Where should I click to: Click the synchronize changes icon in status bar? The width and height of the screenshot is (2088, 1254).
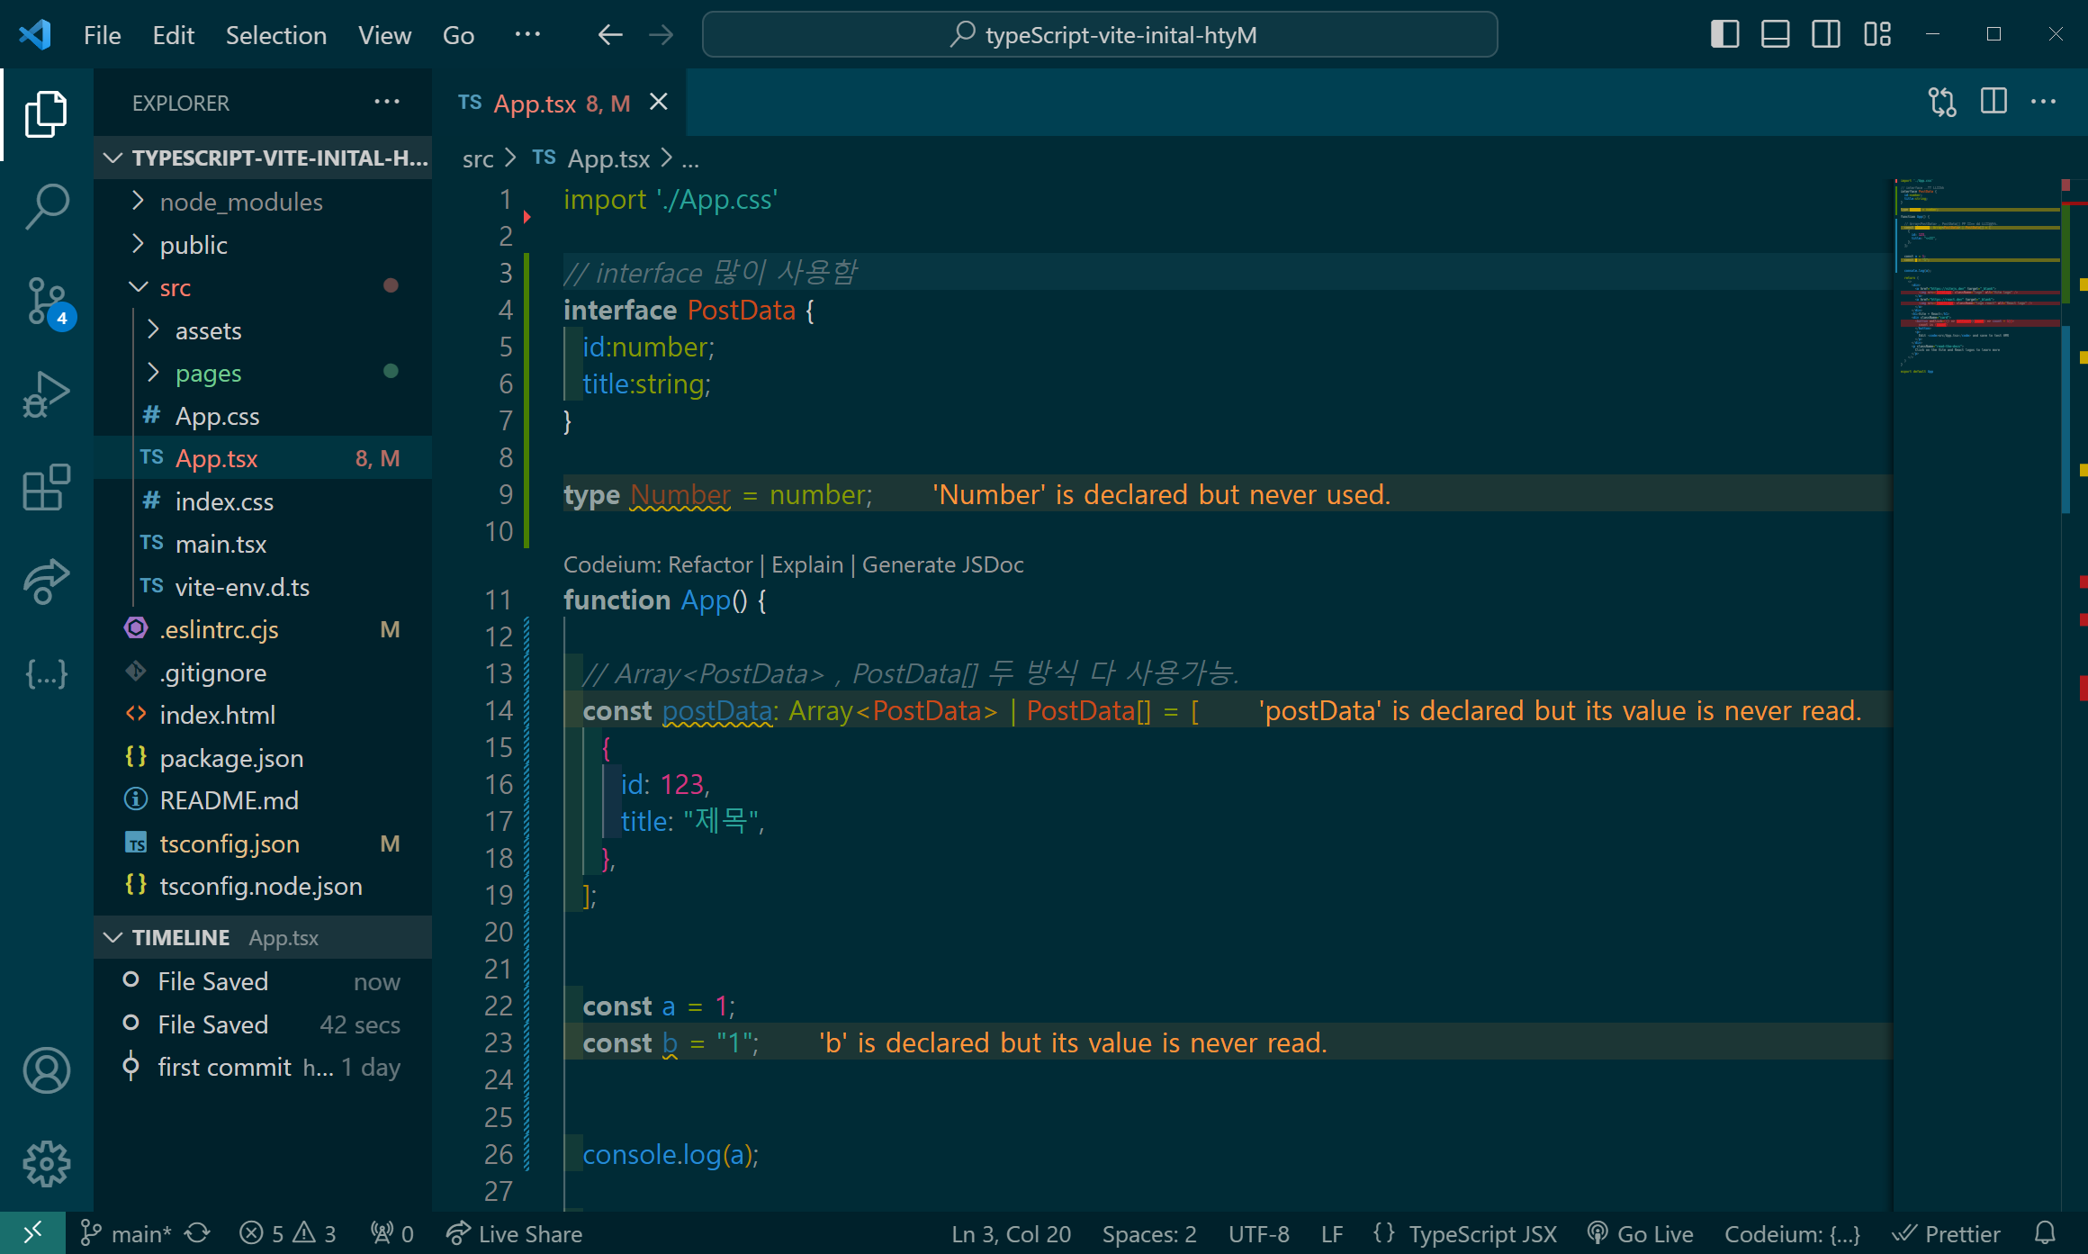click(198, 1233)
